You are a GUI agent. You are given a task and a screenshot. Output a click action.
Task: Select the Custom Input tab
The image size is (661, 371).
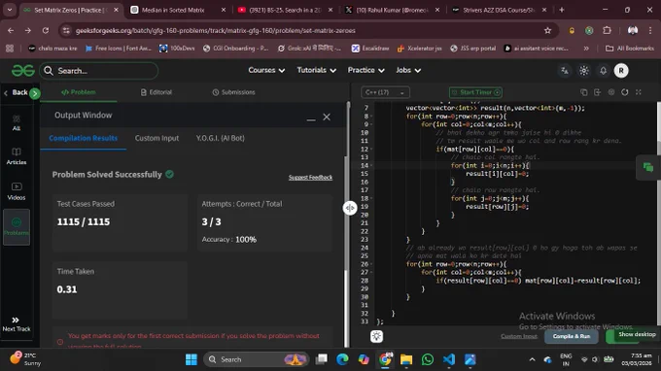click(x=157, y=138)
